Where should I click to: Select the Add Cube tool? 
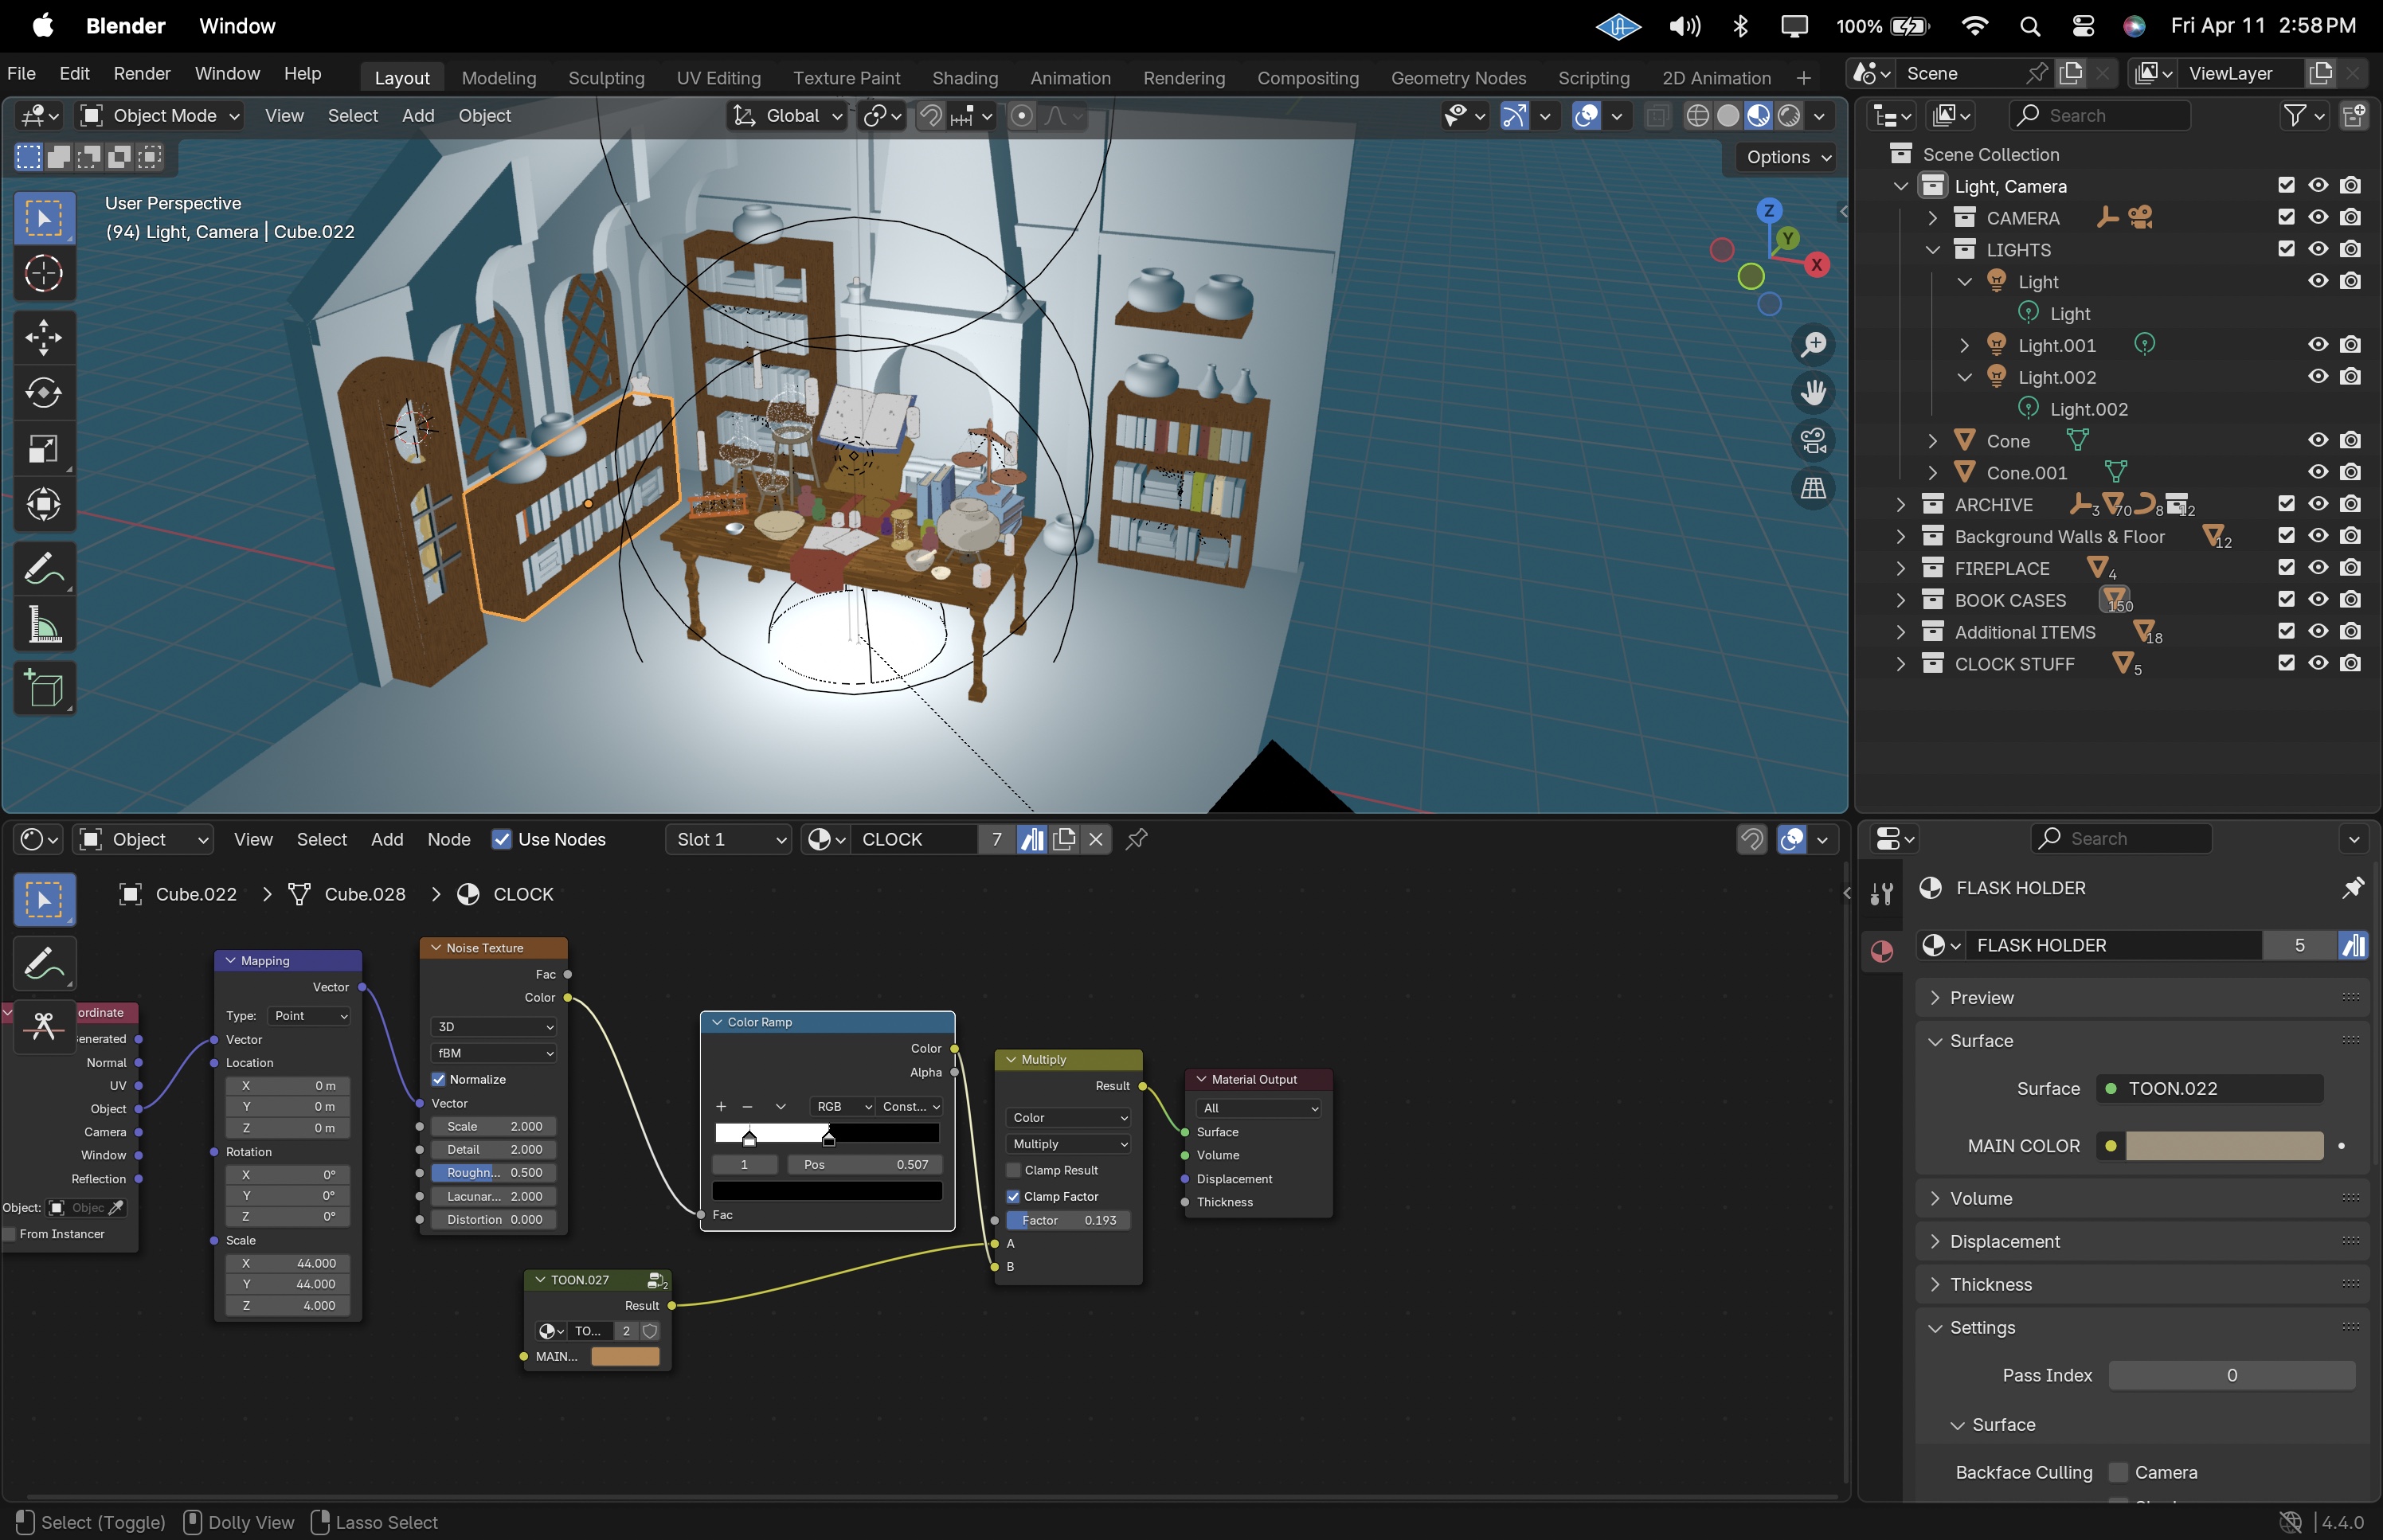click(43, 689)
